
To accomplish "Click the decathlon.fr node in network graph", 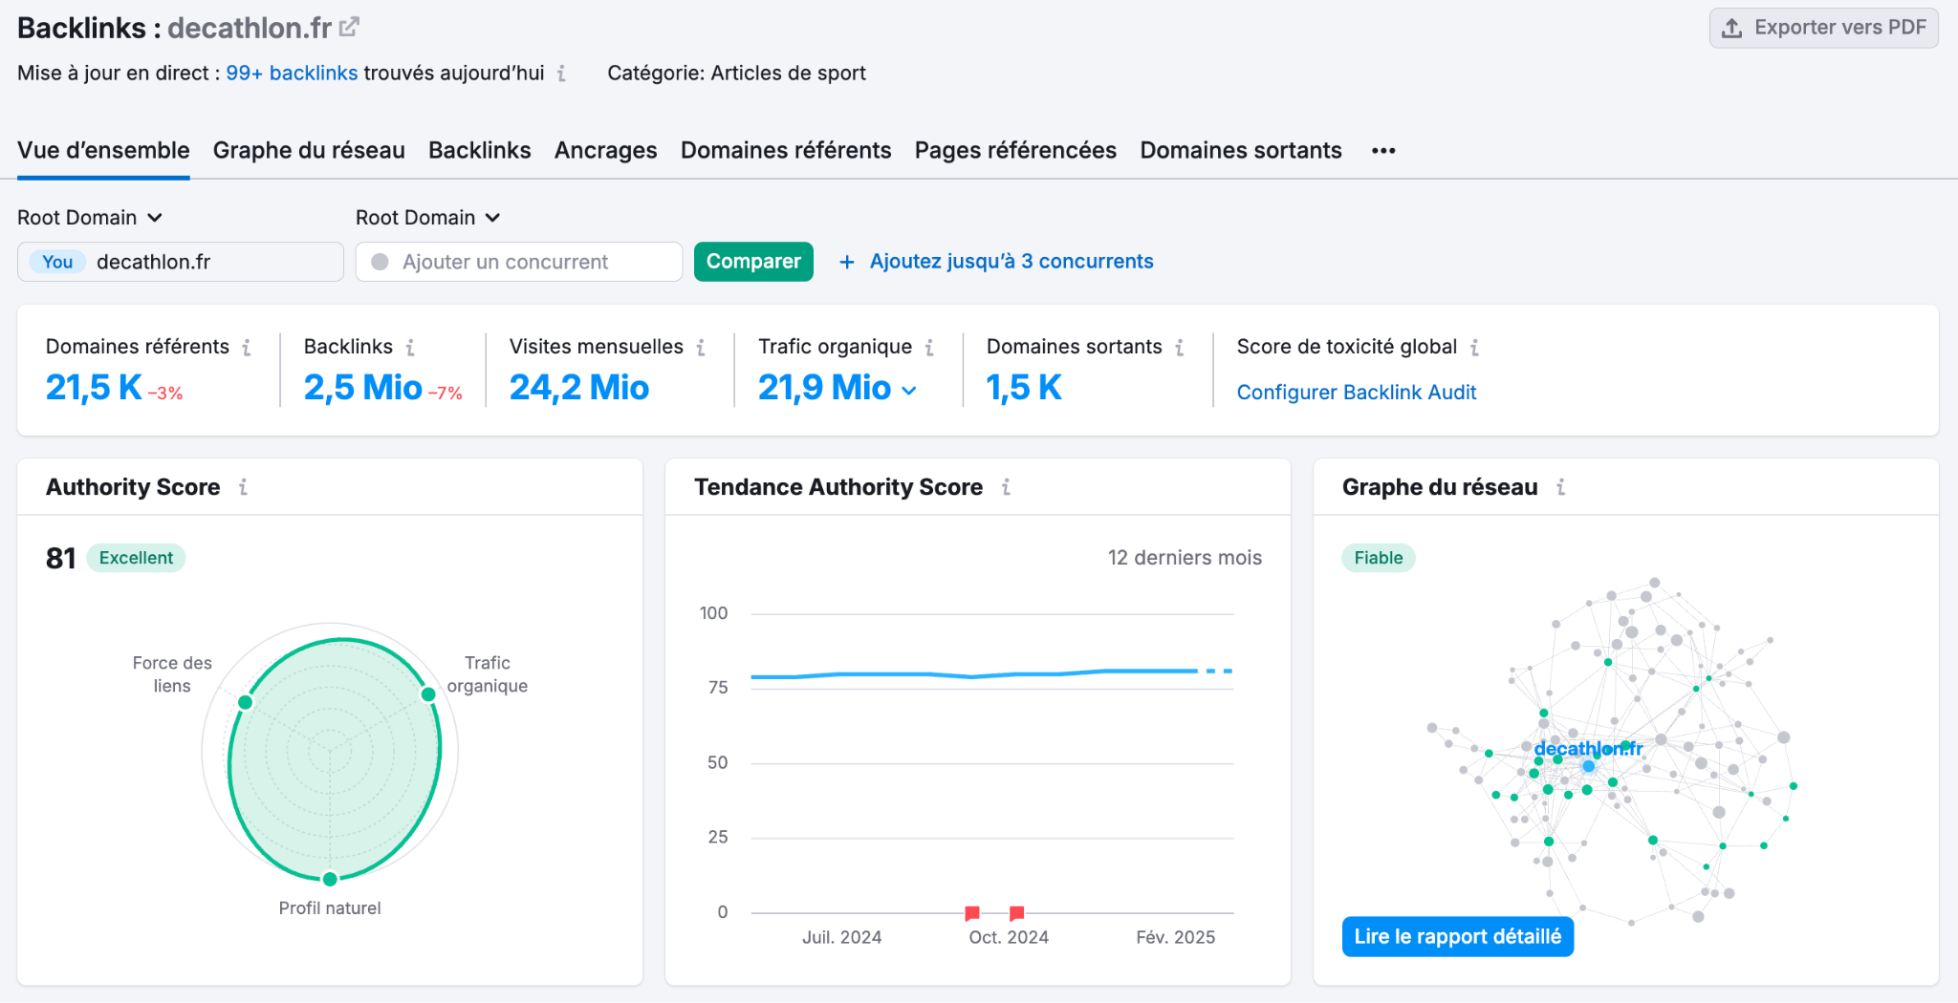I will 1588,766.
